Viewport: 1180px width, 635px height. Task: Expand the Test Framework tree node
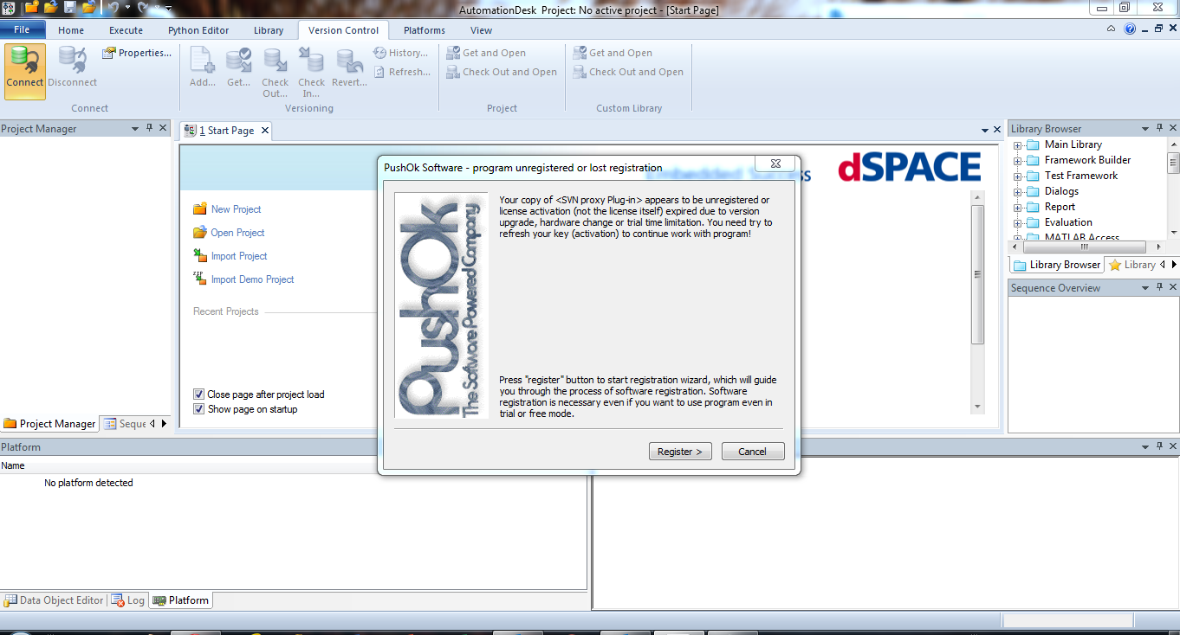[1018, 176]
